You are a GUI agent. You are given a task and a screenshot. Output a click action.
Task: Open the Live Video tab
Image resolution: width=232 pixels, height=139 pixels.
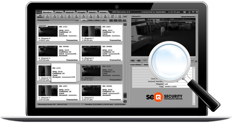[x=136, y=65]
